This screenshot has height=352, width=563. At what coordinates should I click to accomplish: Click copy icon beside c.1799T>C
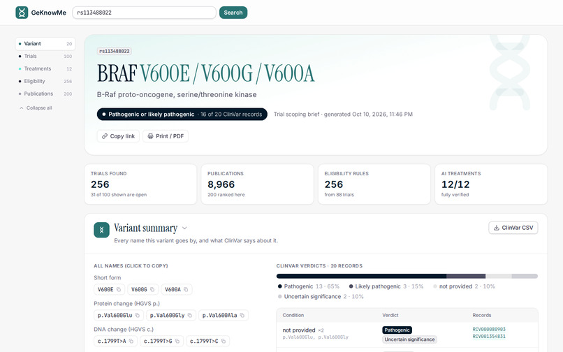pos(224,342)
